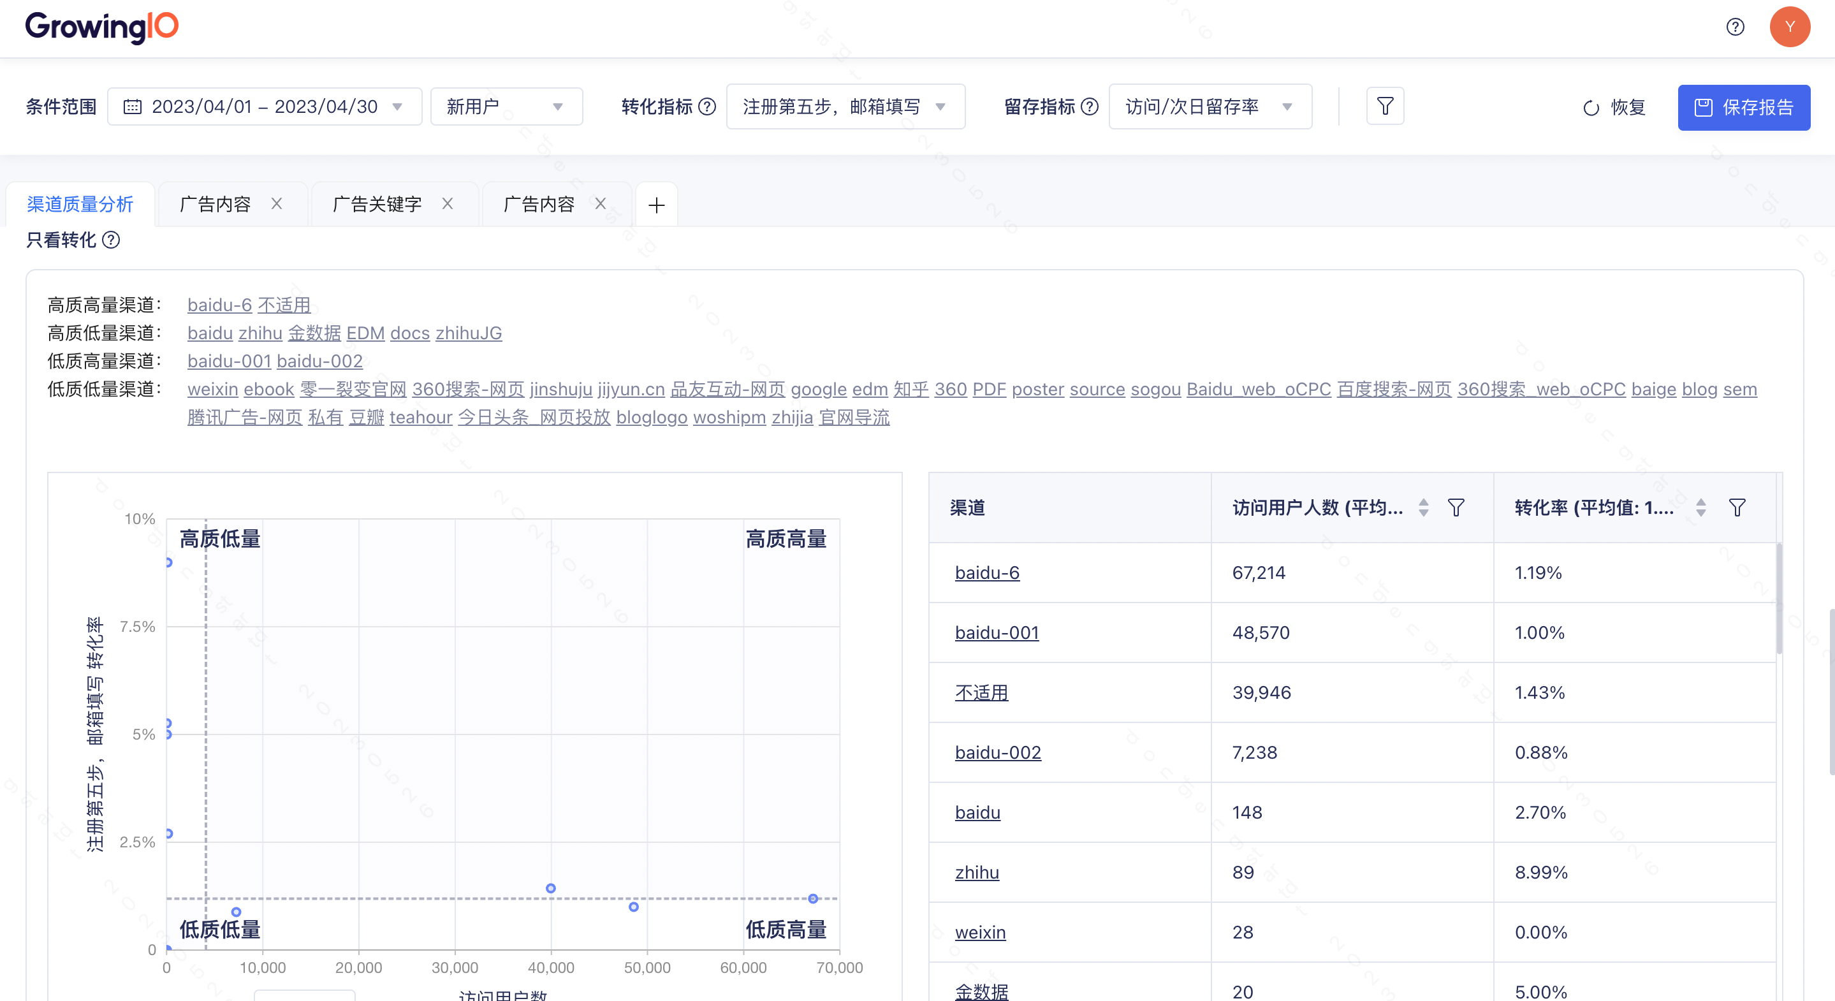The height and width of the screenshot is (1001, 1835).
Task: Click the 恢复 reset button
Action: coord(1614,108)
